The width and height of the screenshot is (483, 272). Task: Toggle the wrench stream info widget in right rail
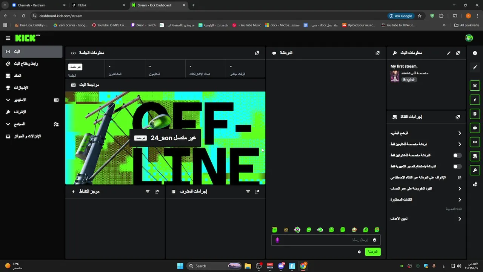[x=475, y=170]
